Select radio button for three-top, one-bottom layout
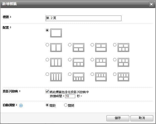 [x=92, y=60]
